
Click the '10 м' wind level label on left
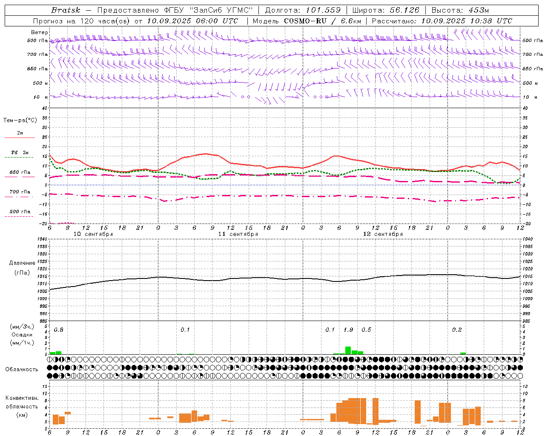coord(40,97)
